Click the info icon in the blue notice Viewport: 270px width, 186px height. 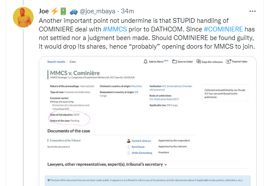click(x=49, y=180)
